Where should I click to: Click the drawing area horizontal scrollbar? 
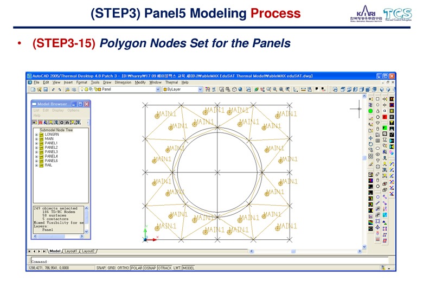click(x=306, y=251)
